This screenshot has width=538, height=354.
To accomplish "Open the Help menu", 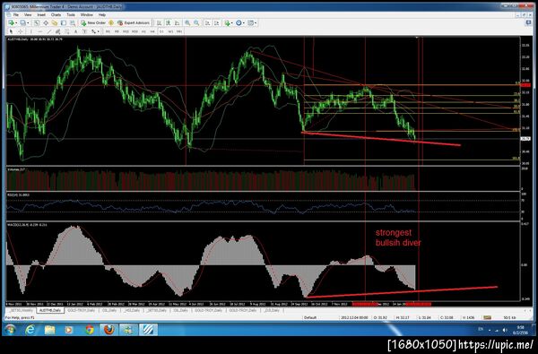I will (x=102, y=14).
